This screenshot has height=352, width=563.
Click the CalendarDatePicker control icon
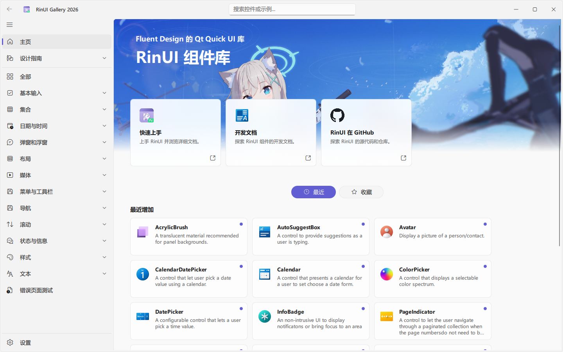143,274
